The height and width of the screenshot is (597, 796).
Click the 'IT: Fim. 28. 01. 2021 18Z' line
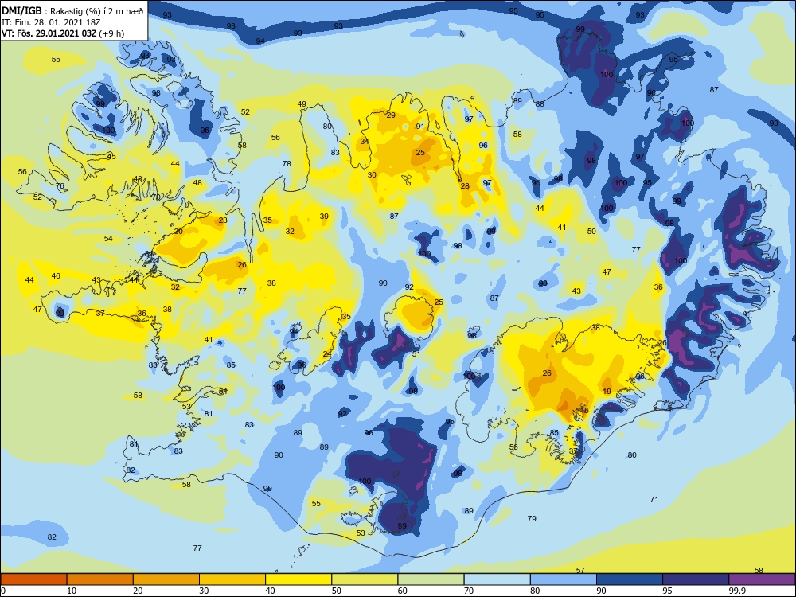pyautogui.click(x=53, y=22)
